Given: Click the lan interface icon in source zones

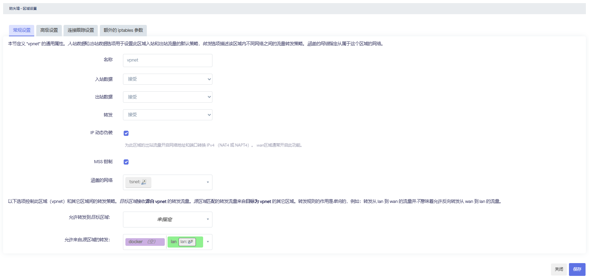Looking at the screenshot, I should pos(190,242).
